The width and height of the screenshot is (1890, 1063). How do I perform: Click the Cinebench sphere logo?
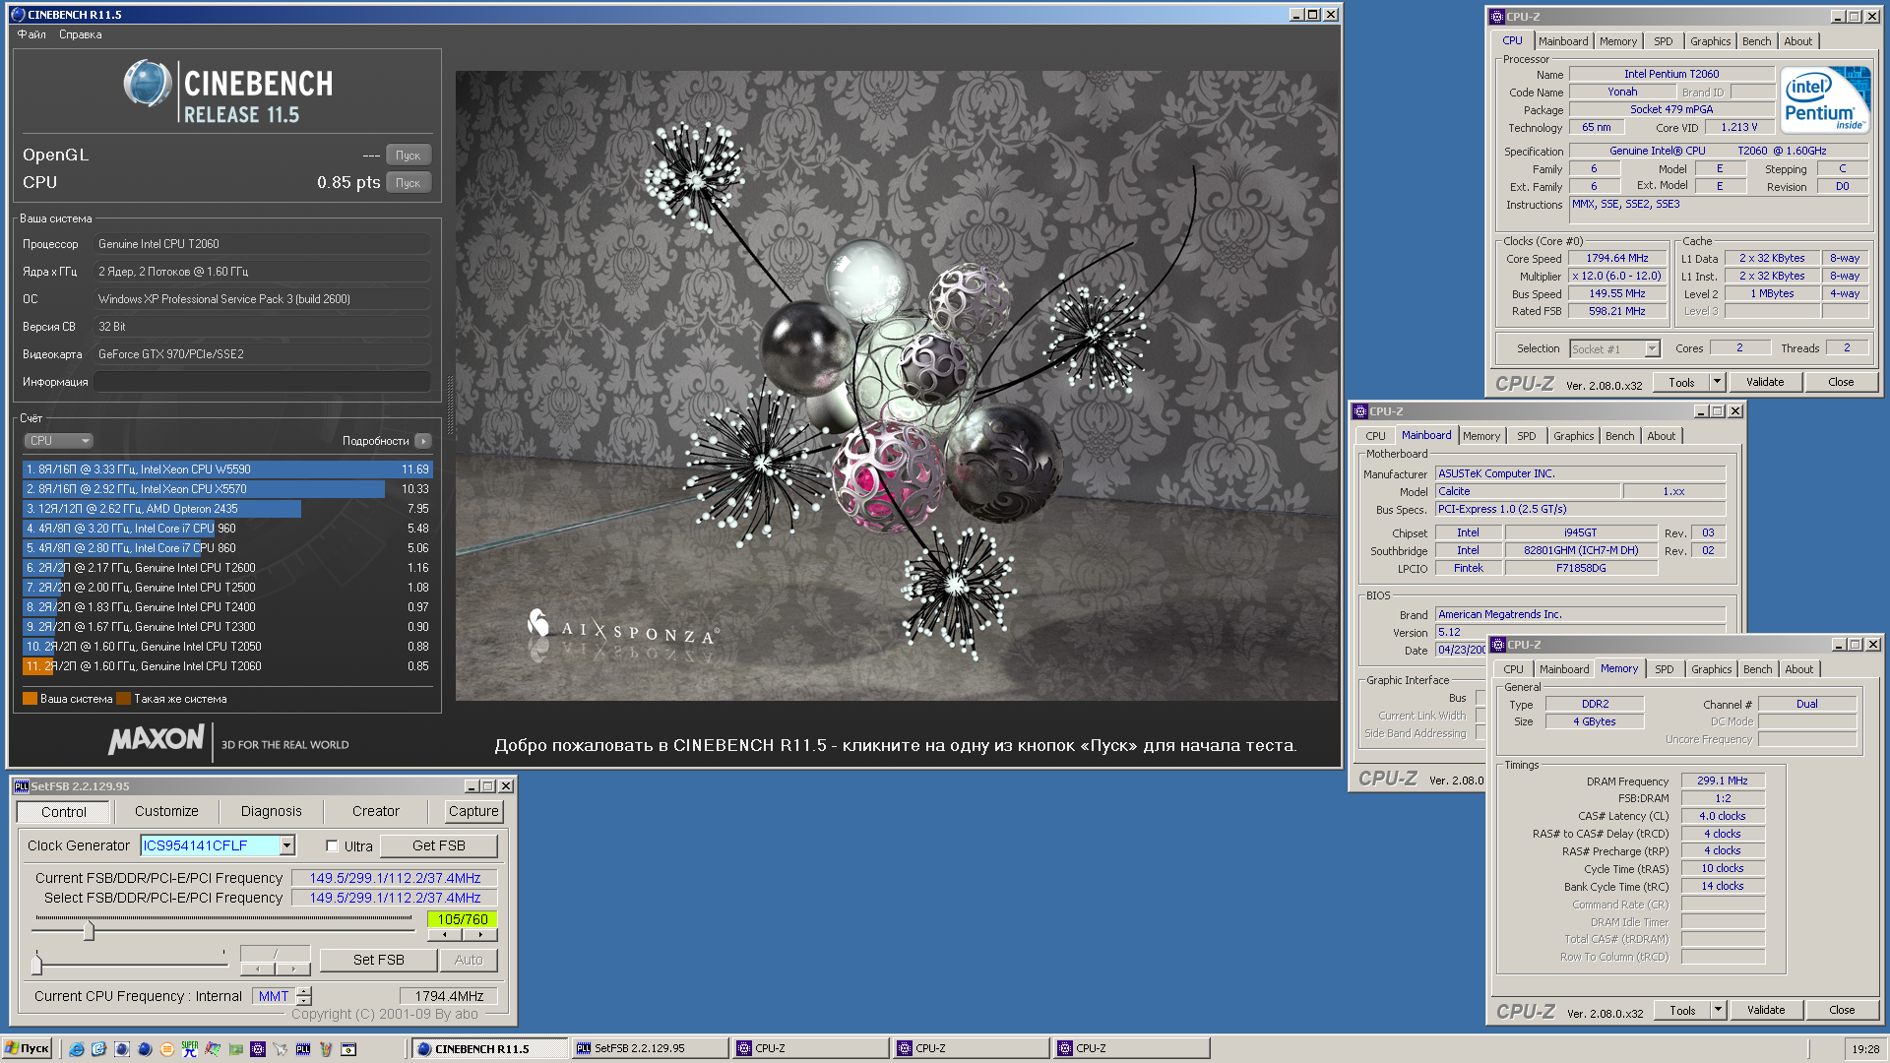coord(148,84)
